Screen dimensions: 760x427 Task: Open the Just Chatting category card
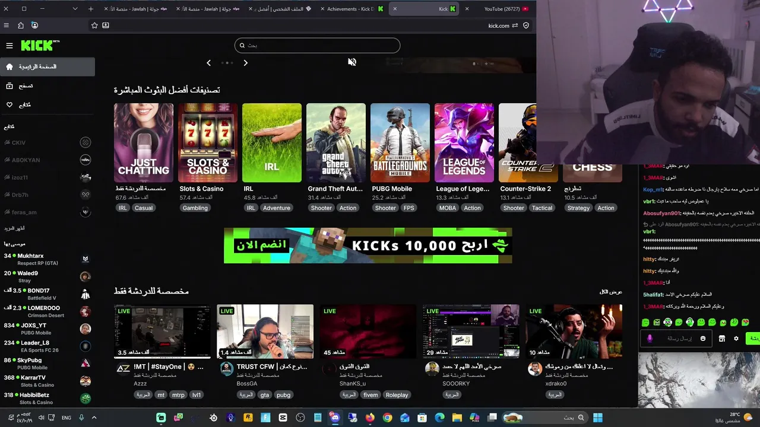[144, 143]
